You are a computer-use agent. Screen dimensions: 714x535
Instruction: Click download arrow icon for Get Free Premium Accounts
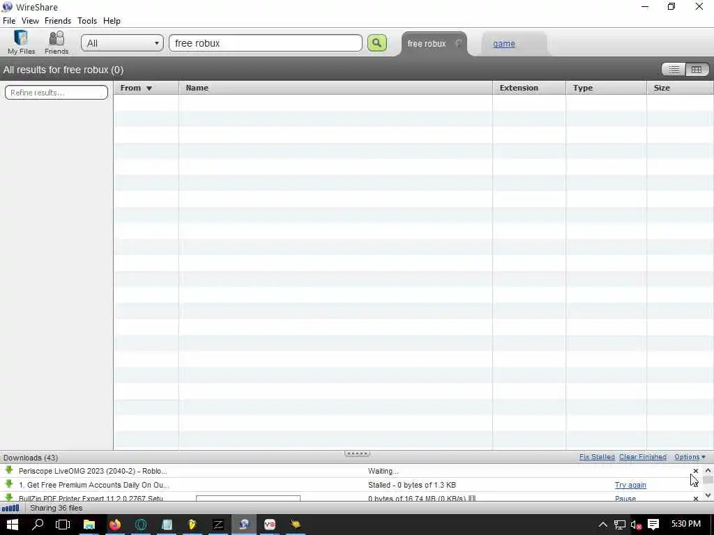8,484
